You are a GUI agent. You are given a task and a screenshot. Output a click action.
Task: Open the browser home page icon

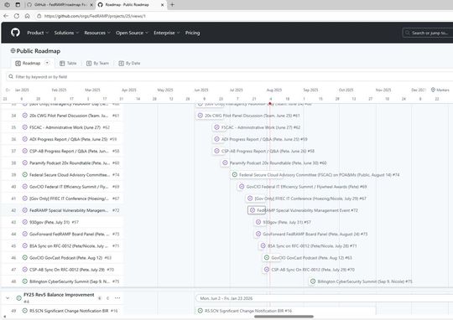27,16
